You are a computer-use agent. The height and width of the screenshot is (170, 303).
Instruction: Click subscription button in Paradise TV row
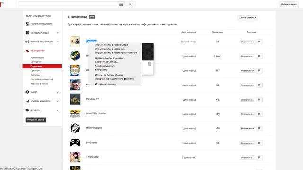coord(247,100)
